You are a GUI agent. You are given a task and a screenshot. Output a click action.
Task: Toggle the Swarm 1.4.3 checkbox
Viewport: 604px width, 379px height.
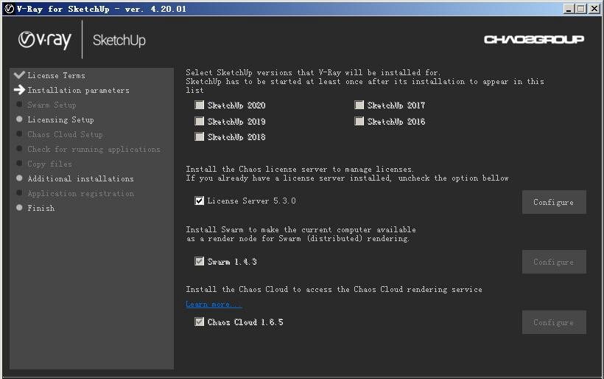pos(199,261)
